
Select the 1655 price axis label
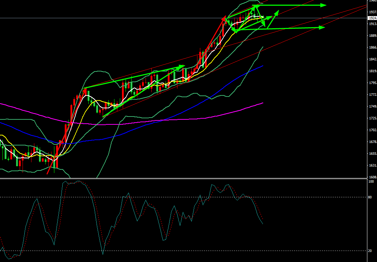point(372,154)
